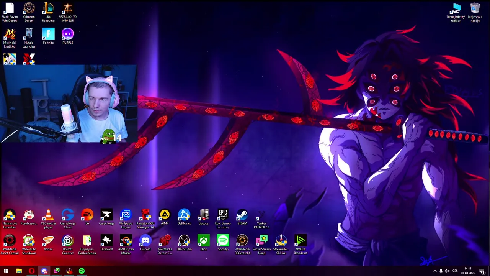Launch the Discord desktop shortcut
This screenshot has height=276, width=490.
coord(145,243)
